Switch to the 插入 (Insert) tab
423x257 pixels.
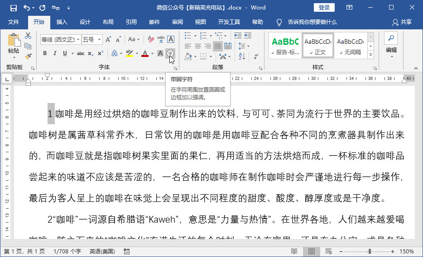62,22
